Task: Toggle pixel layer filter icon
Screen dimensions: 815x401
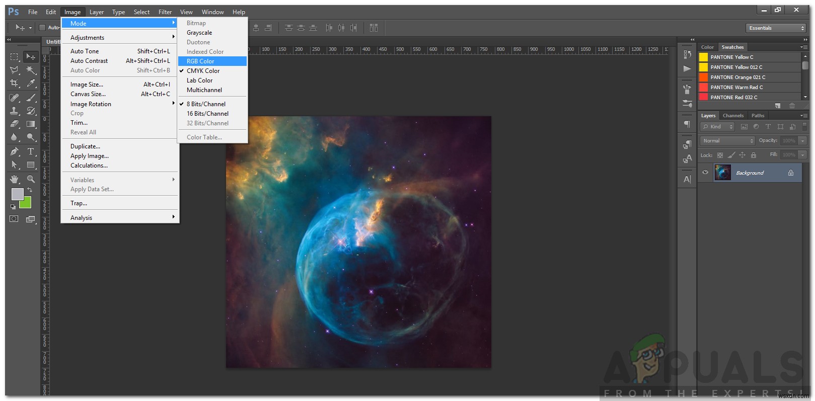Action: tap(744, 127)
